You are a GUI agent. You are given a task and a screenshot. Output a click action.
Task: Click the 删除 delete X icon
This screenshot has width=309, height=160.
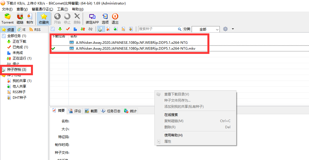click(77, 19)
